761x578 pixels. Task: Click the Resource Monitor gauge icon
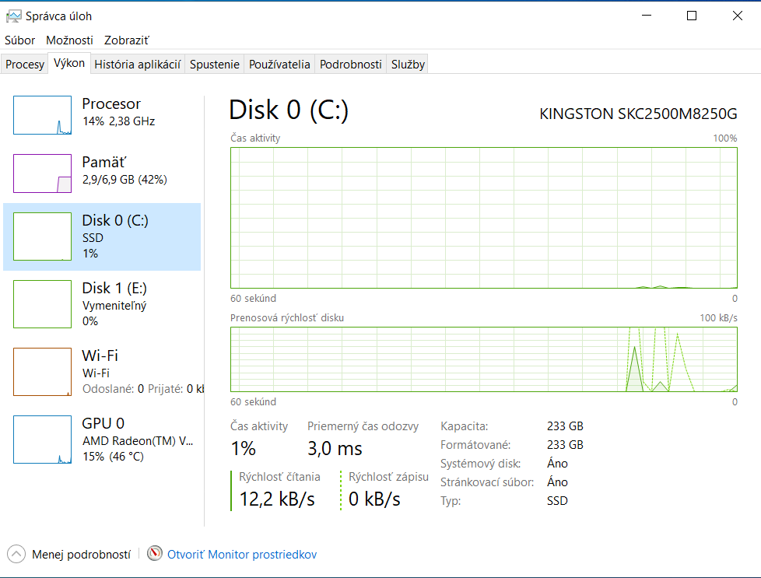156,554
